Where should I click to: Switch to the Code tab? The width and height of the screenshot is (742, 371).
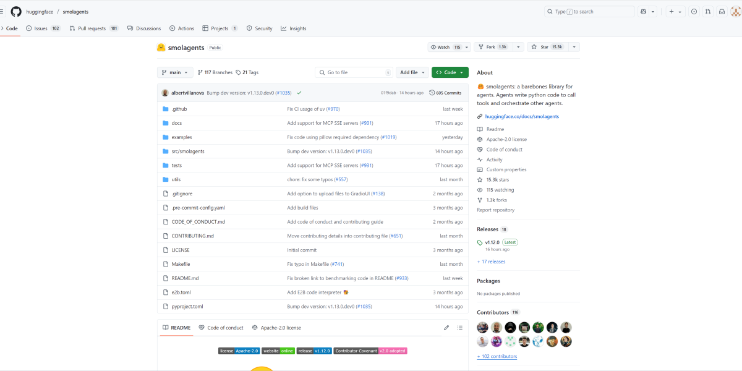point(9,28)
